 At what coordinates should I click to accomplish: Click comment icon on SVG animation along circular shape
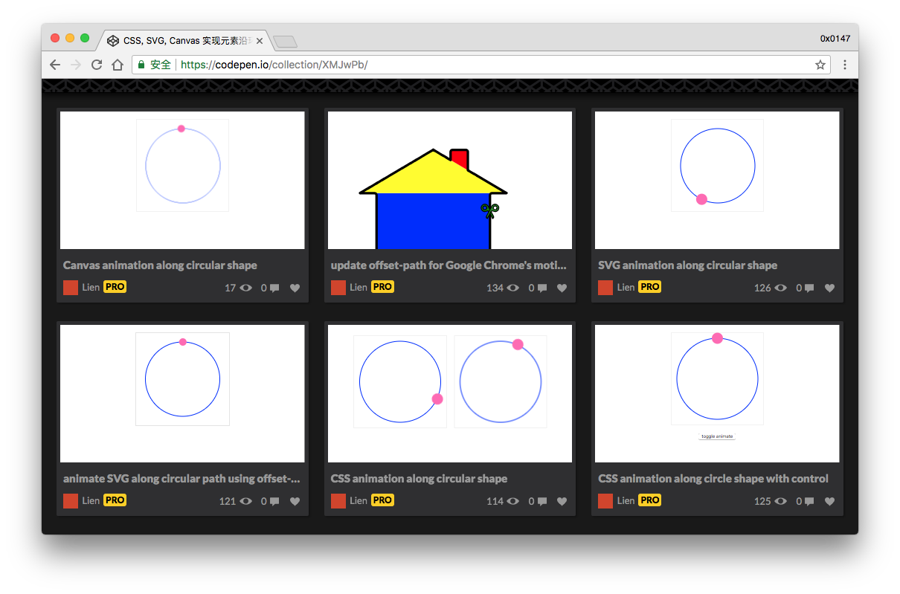click(x=810, y=288)
